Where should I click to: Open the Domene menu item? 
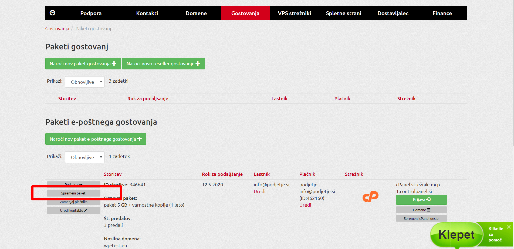[x=196, y=13]
